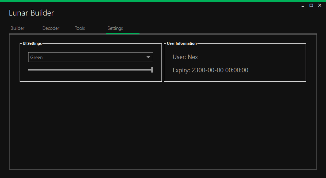Click the Lunar Builder title text
Viewport: 326px width, 178px height.
coord(31,13)
